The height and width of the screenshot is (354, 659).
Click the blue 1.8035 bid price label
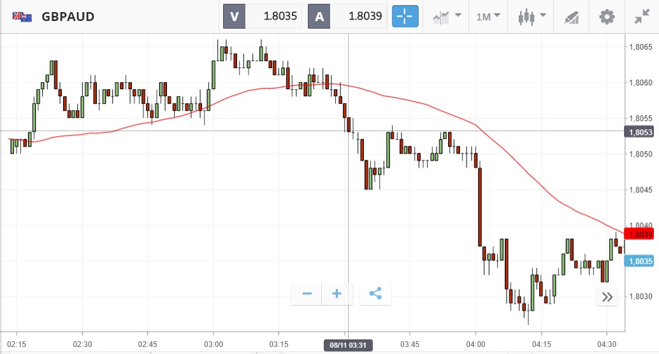[640, 261]
